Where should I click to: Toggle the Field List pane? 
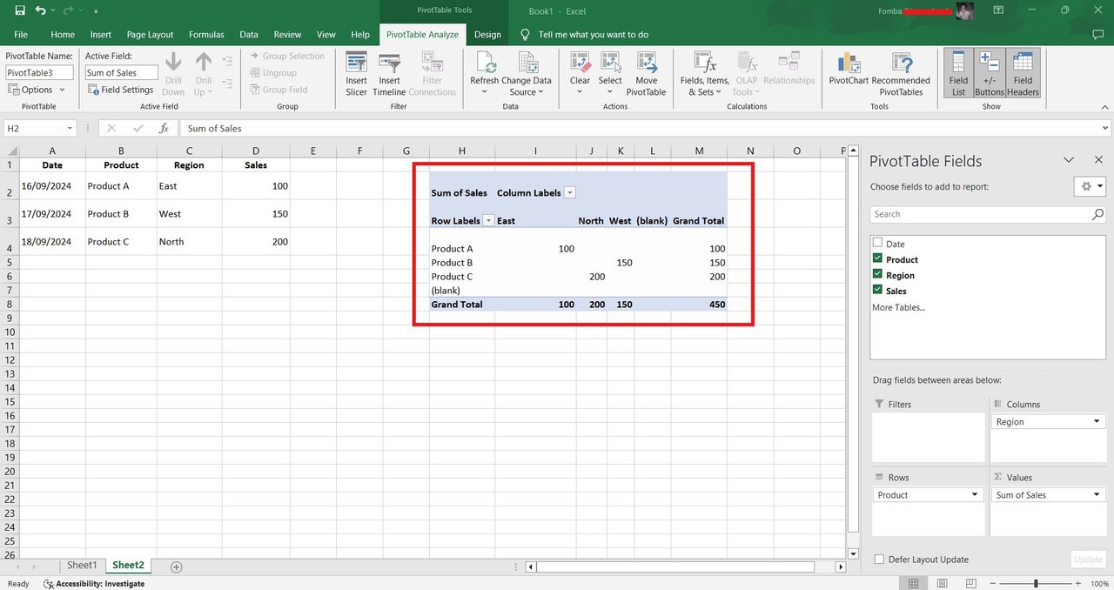coord(958,73)
